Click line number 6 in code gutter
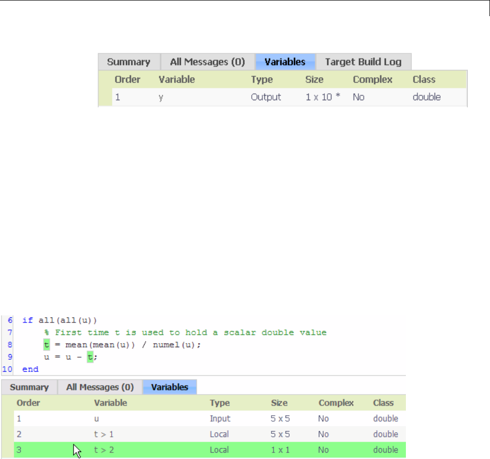 coord(10,320)
